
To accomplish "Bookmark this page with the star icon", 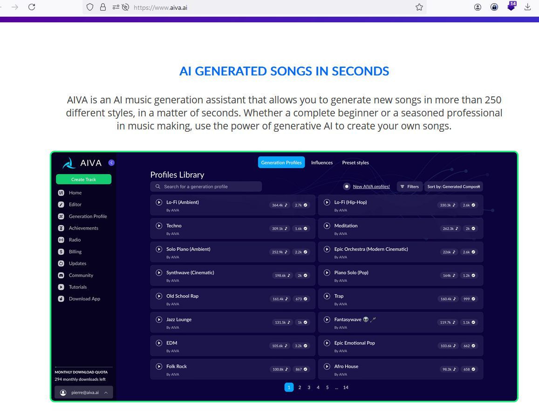I will pos(419,7).
